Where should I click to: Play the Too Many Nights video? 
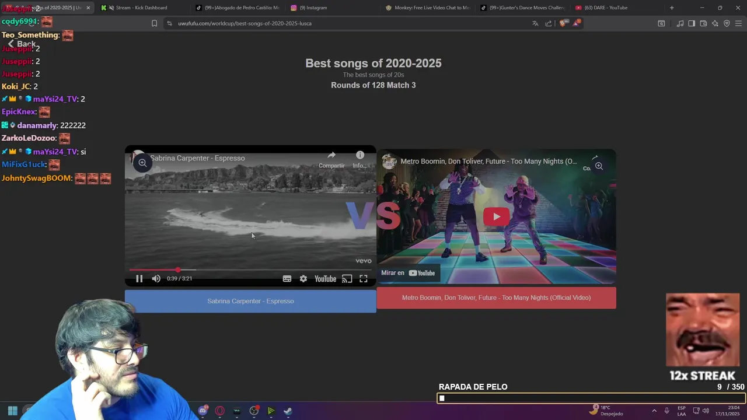[x=496, y=216]
